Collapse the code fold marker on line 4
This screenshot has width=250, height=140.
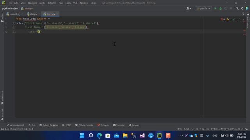(14, 31)
